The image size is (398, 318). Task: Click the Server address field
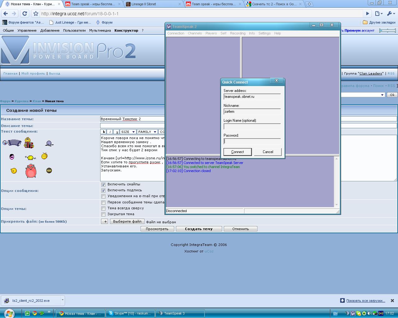[x=252, y=97]
